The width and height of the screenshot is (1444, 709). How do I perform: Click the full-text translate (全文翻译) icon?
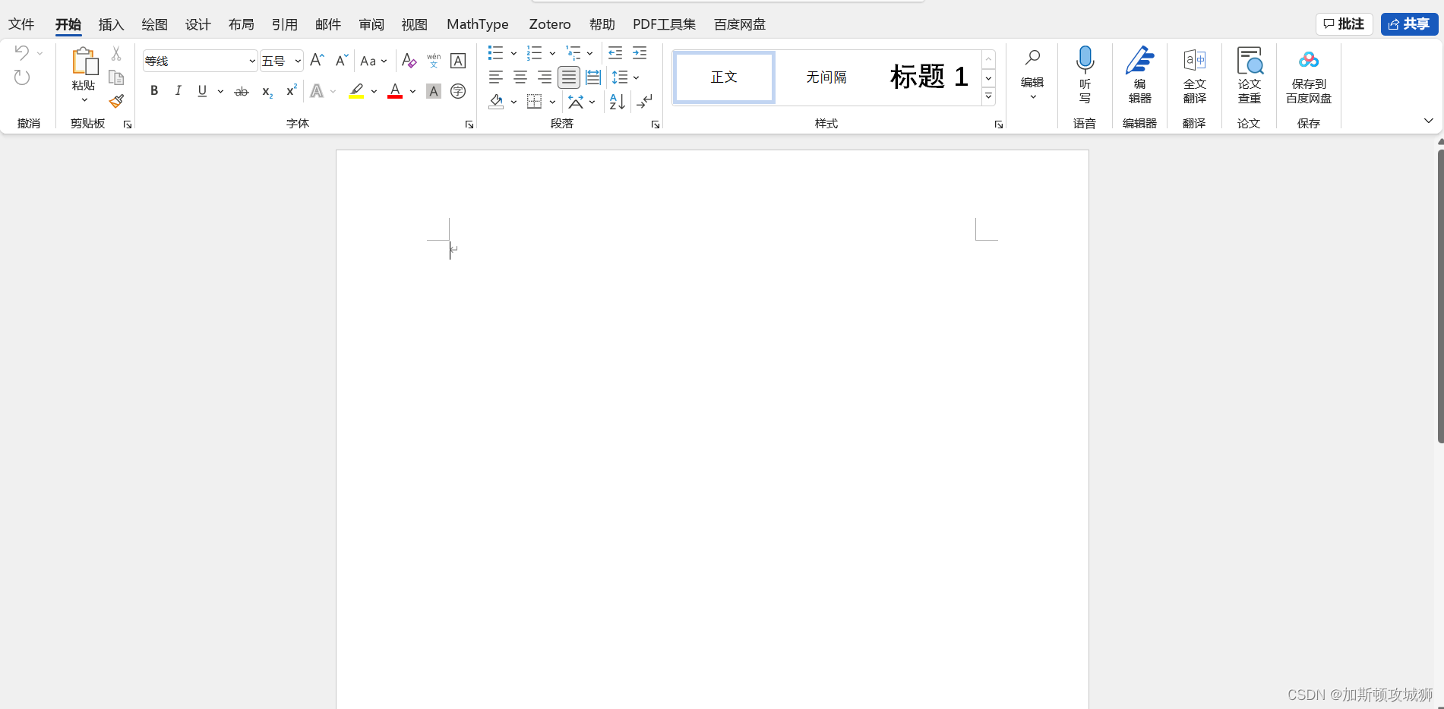coord(1194,76)
